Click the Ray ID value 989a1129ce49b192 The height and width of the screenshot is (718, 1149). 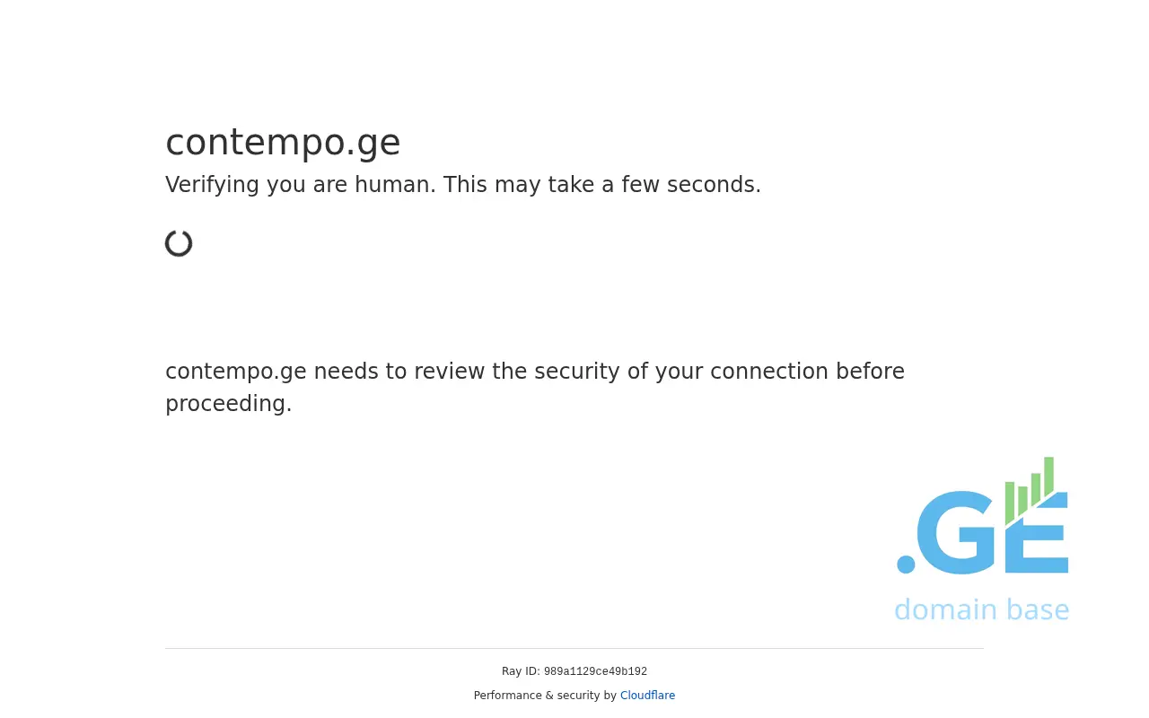[595, 672]
